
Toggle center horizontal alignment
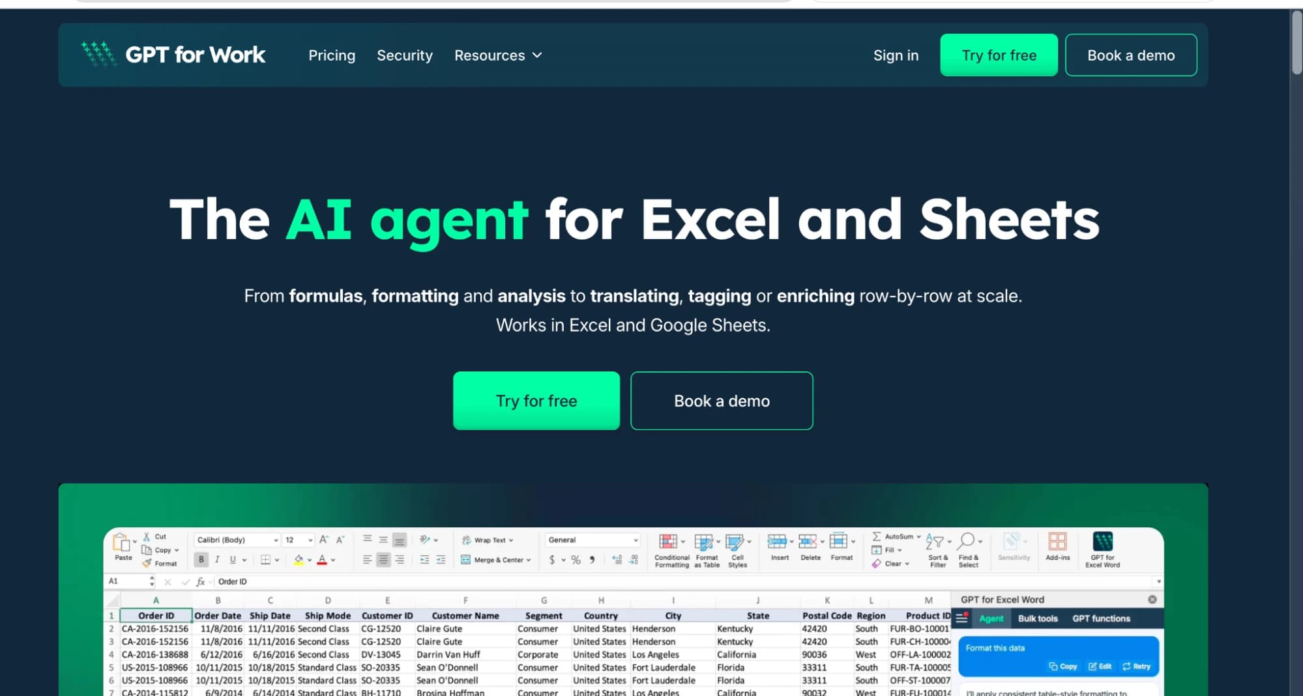point(383,559)
